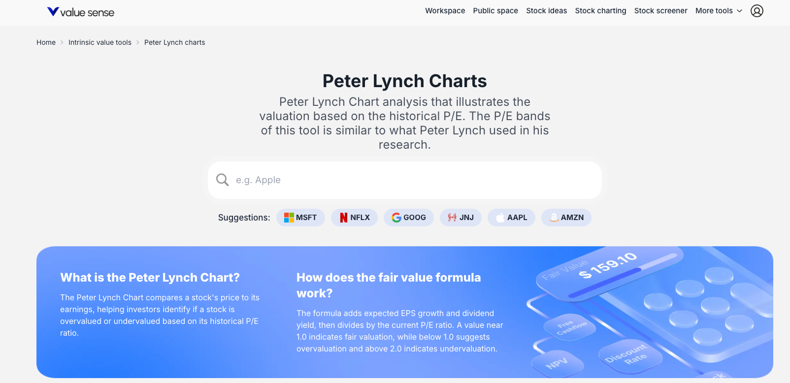Follow the Home breadcrumb link

tap(46, 42)
